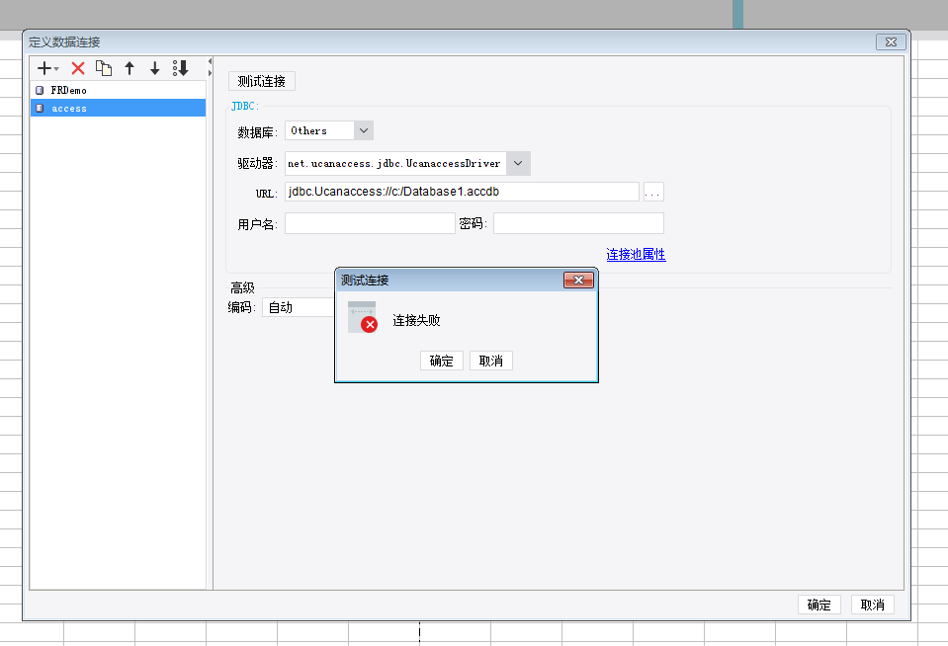The width and height of the screenshot is (948, 646).
Task: Click the 密码 input field
Action: [x=578, y=223]
